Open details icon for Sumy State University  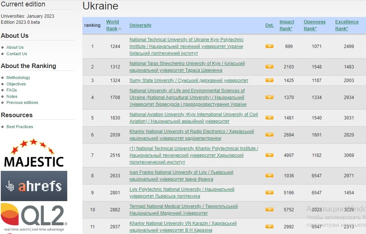pyautogui.click(x=269, y=80)
